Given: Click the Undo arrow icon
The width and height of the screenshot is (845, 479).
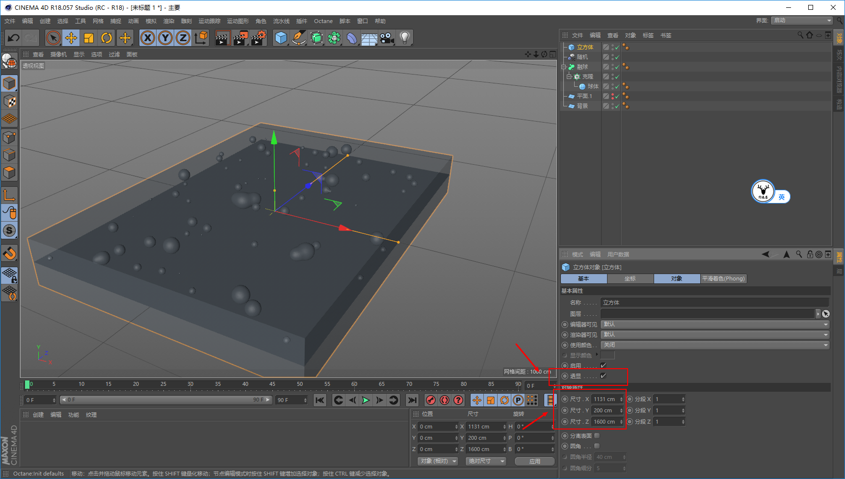Looking at the screenshot, I should pos(14,38).
